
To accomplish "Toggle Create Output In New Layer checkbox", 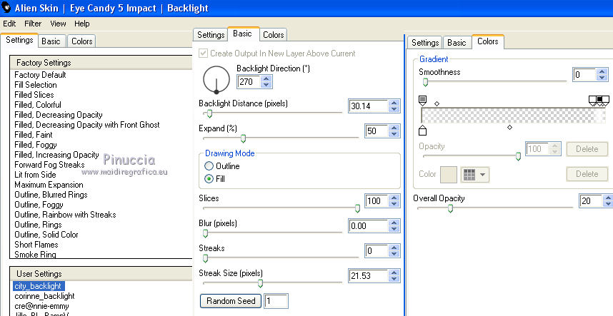I will click(203, 53).
